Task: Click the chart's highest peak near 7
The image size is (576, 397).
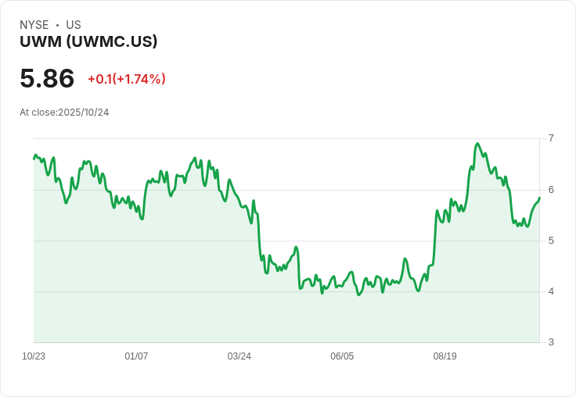Action: click(x=477, y=144)
